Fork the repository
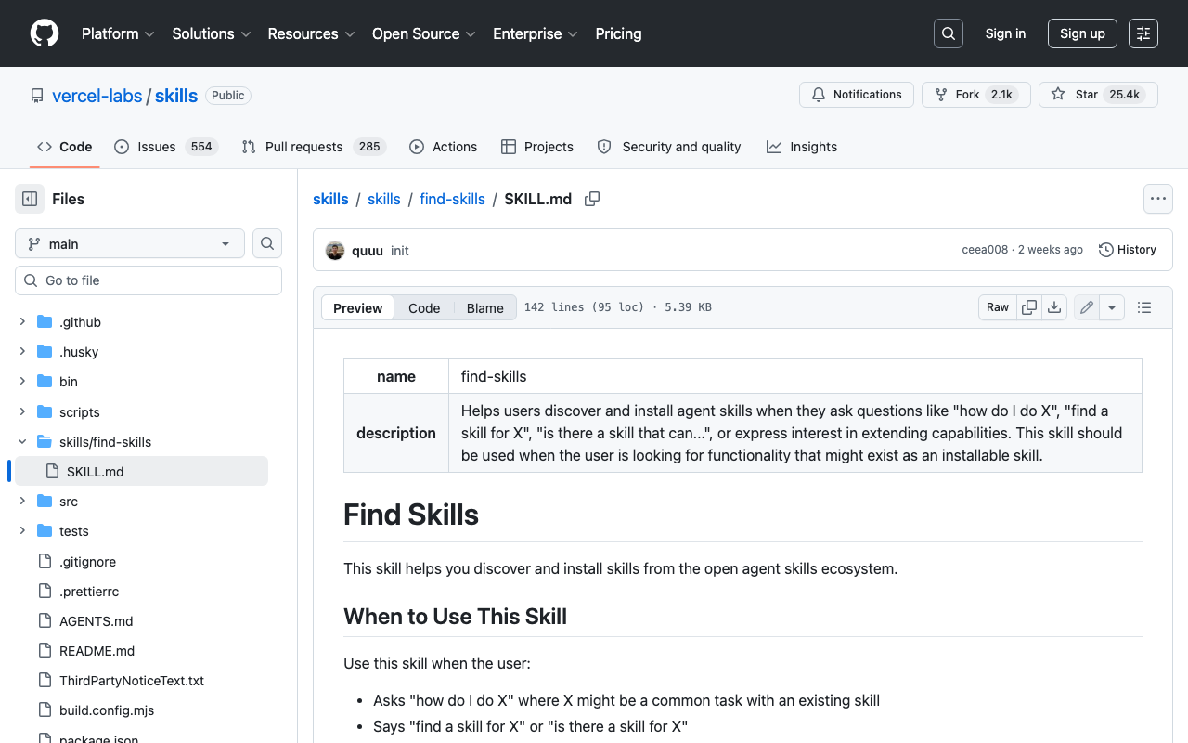This screenshot has height=743, width=1188. (976, 95)
